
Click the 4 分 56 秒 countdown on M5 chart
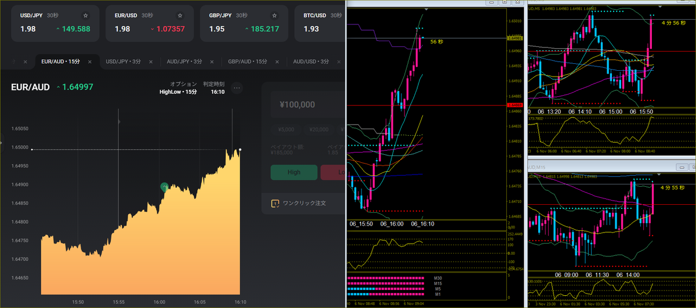[673, 22]
